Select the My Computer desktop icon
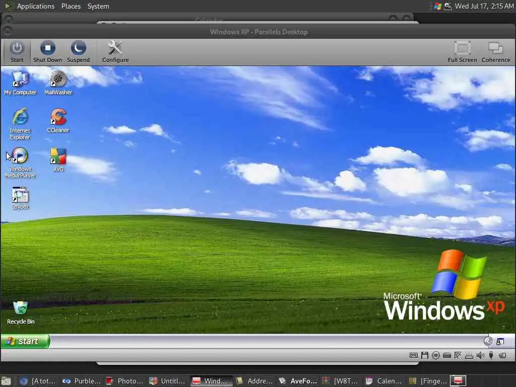Image resolution: width=516 pixels, height=387 pixels. (20, 83)
